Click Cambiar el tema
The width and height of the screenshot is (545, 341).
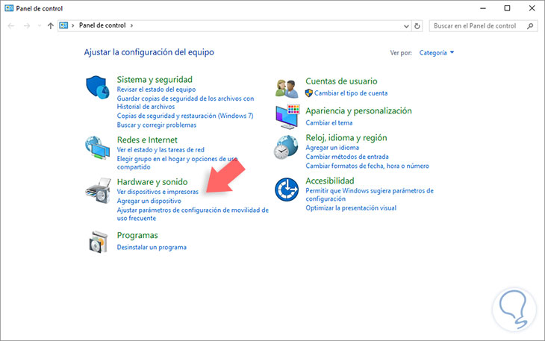point(328,122)
